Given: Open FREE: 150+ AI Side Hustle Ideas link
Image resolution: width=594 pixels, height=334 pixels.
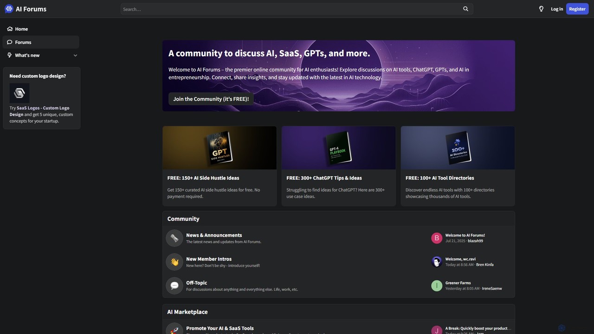Looking at the screenshot, I should (x=203, y=178).
